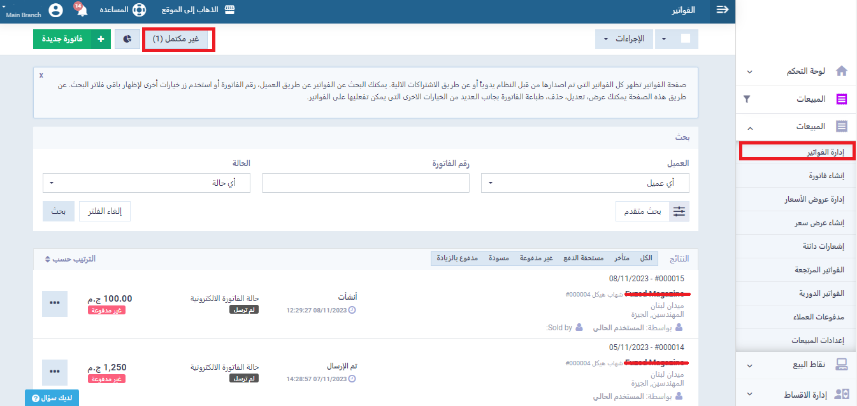The image size is (857, 406).
Task: Open the الحالة أي حالة dropdown
Action: point(147,183)
